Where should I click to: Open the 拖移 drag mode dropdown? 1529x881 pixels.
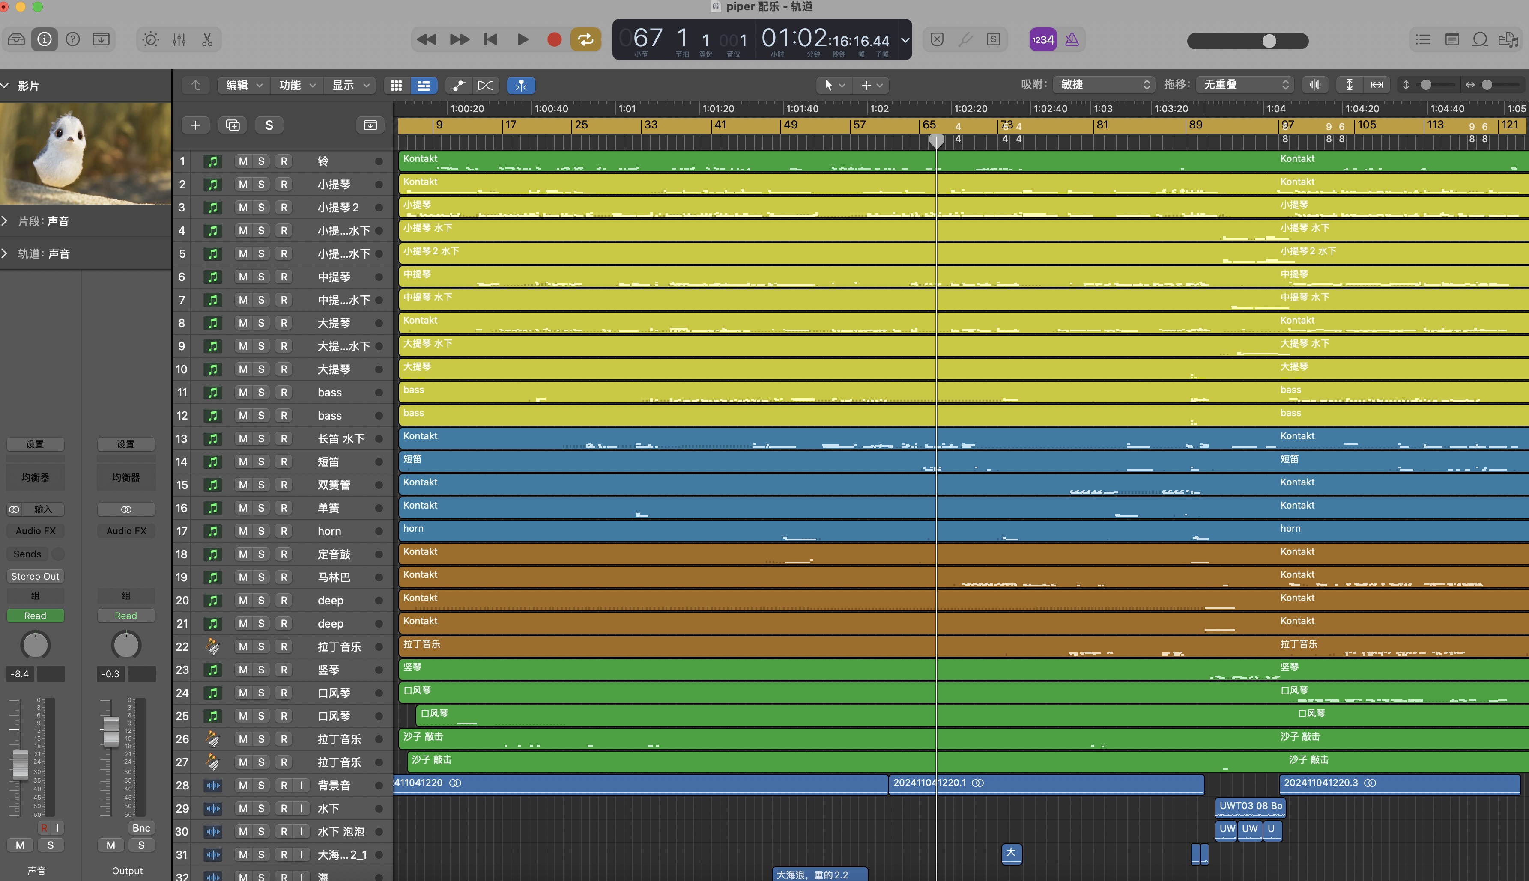pos(1246,85)
